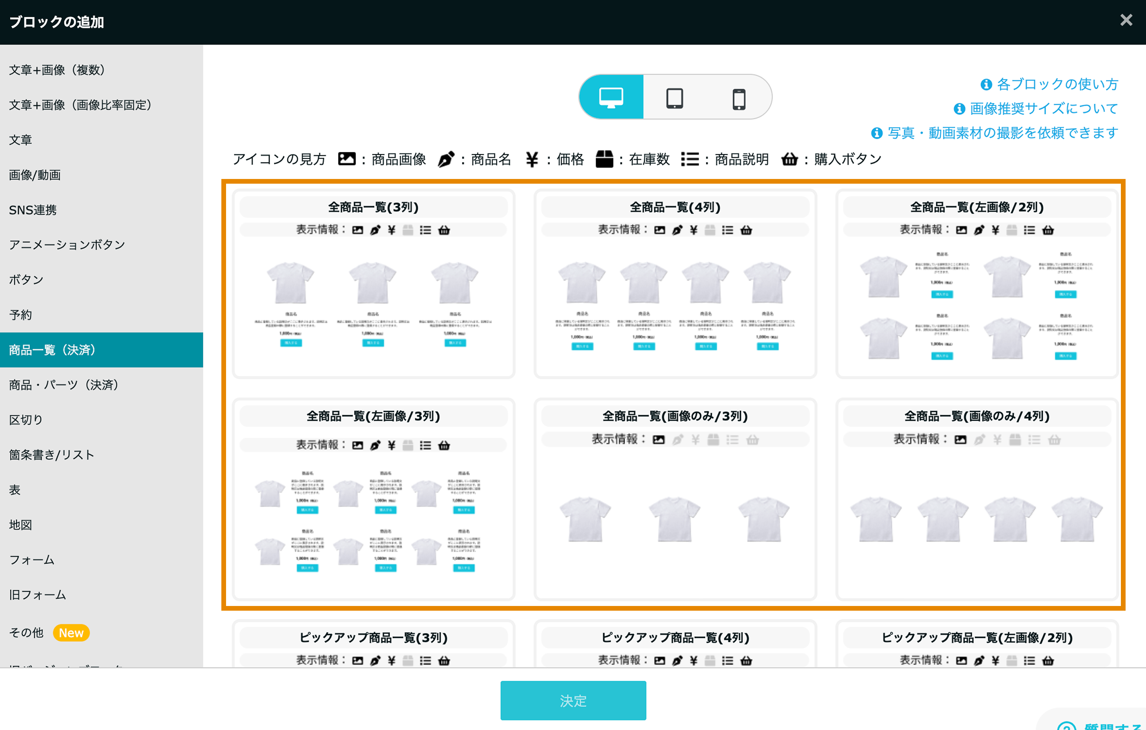Switch to tablet preview icon
The image size is (1146, 730).
click(x=674, y=99)
